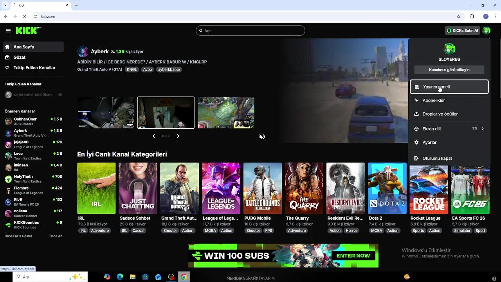
Task: Open the hamburger sidebar menu
Action: [x=8, y=31]
